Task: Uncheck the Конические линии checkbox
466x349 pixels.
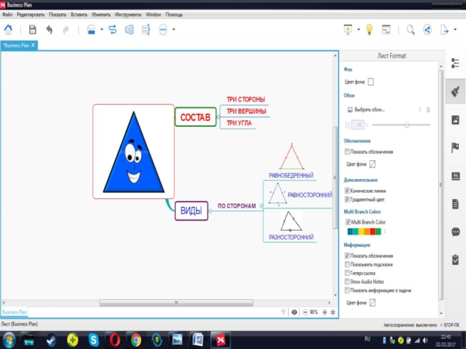Action: pos(348,191)
